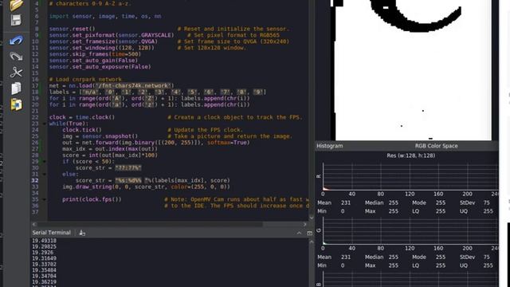
Task: Collapse the Serial Terminal using the up chevron
Action: click(x=299, y=233)
